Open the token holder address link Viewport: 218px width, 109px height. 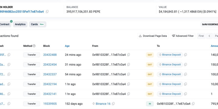[x=22, y=12]
